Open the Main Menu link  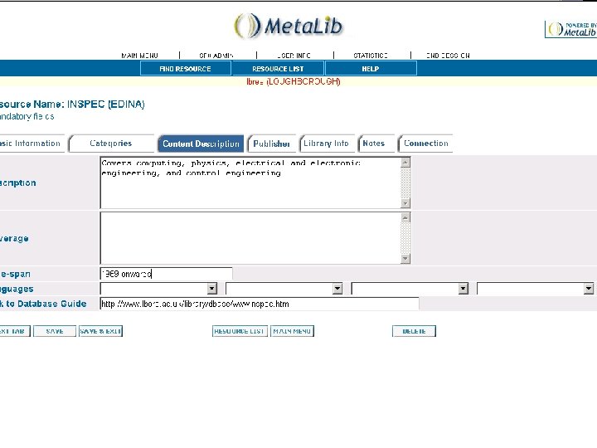pyautogui.click(x=140, y=56)
